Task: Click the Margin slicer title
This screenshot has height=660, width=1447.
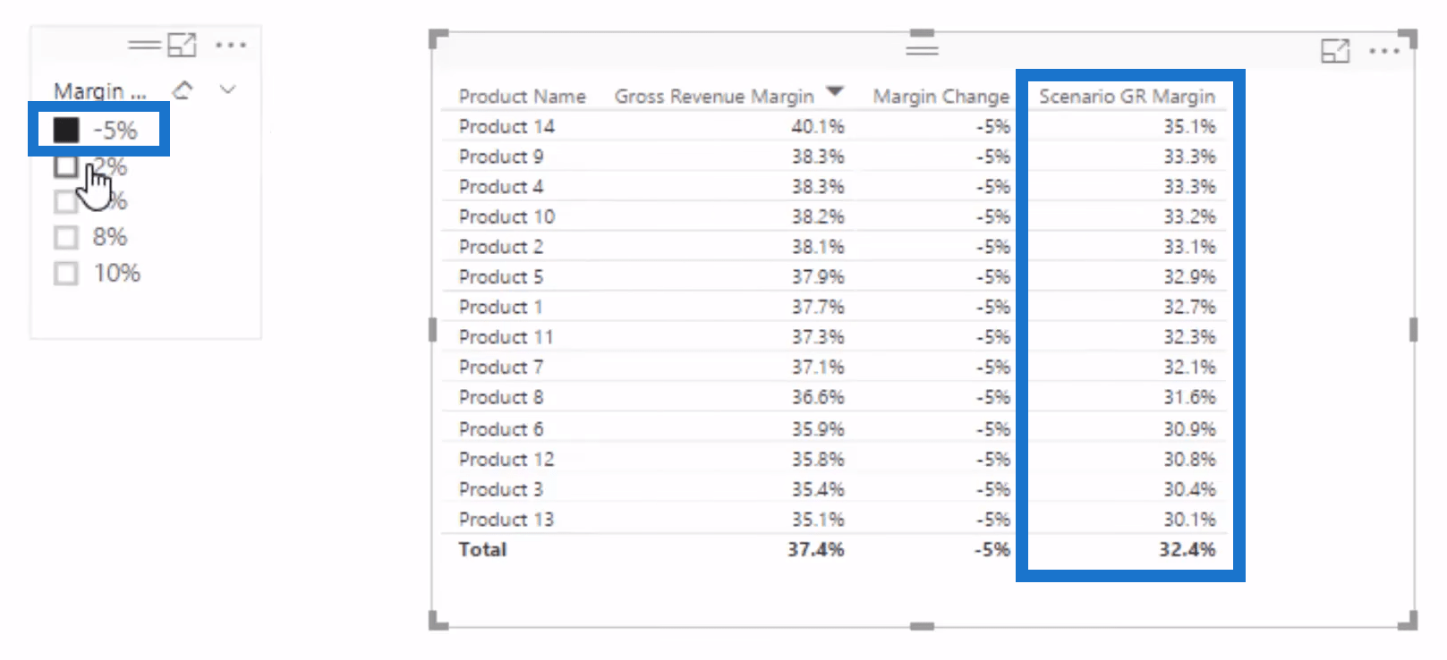Action: point(99,91)
